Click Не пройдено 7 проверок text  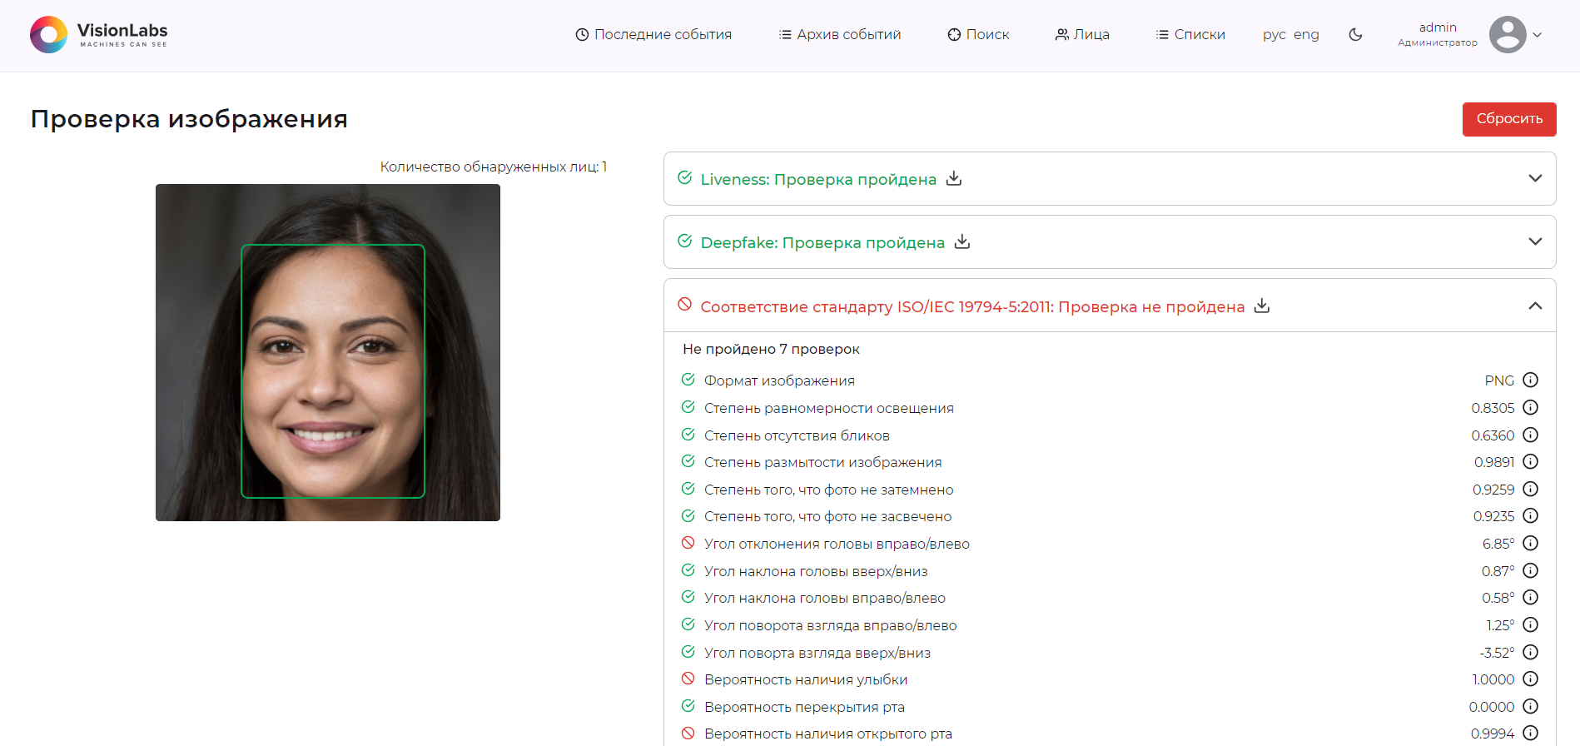pos(771,349)
